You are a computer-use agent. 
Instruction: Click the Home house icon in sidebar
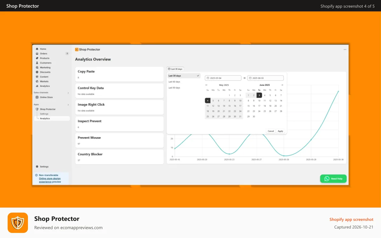(x=37, y=49)
